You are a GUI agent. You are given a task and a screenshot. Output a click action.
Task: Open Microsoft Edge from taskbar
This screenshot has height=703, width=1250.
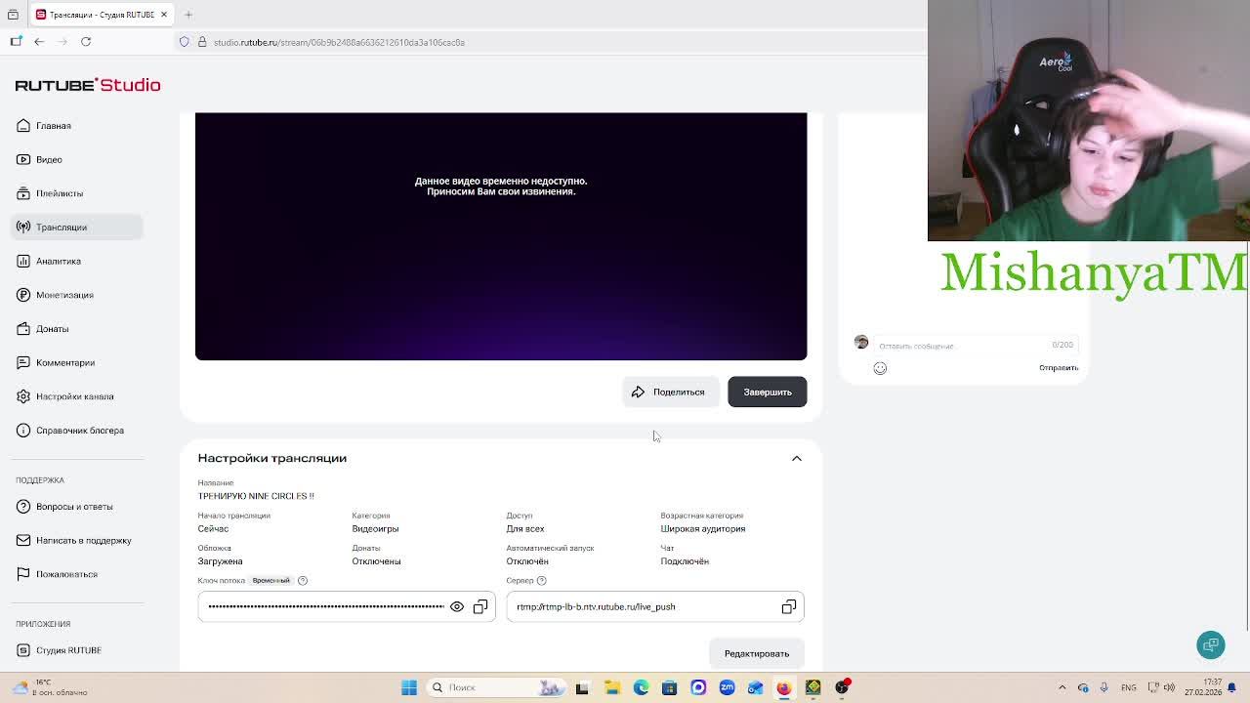[641, 687]
